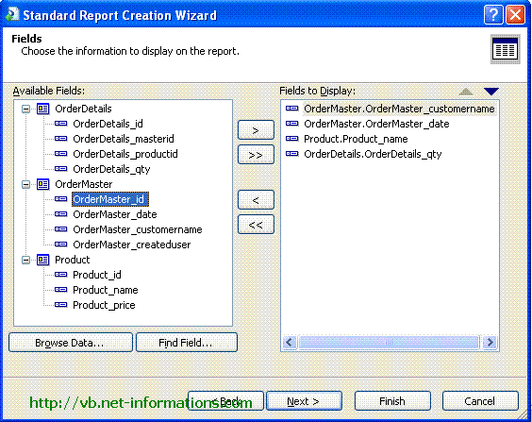The image size is (532, 422).
Task: Move selected display field down with blue arrow
Action: click(x=490, y=92)
